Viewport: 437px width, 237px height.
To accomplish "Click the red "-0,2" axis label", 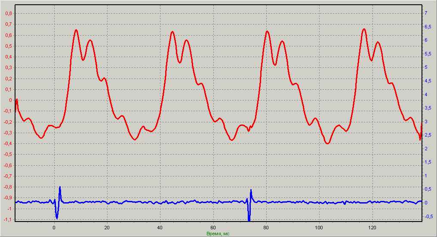I will coord(8,122).
